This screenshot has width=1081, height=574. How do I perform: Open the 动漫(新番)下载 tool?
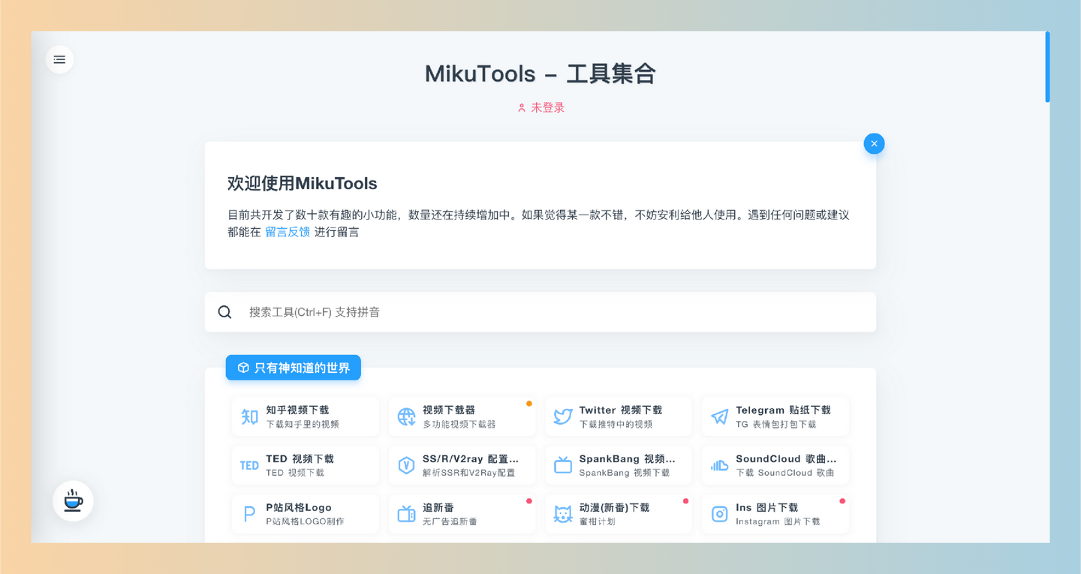click(619, 514)
